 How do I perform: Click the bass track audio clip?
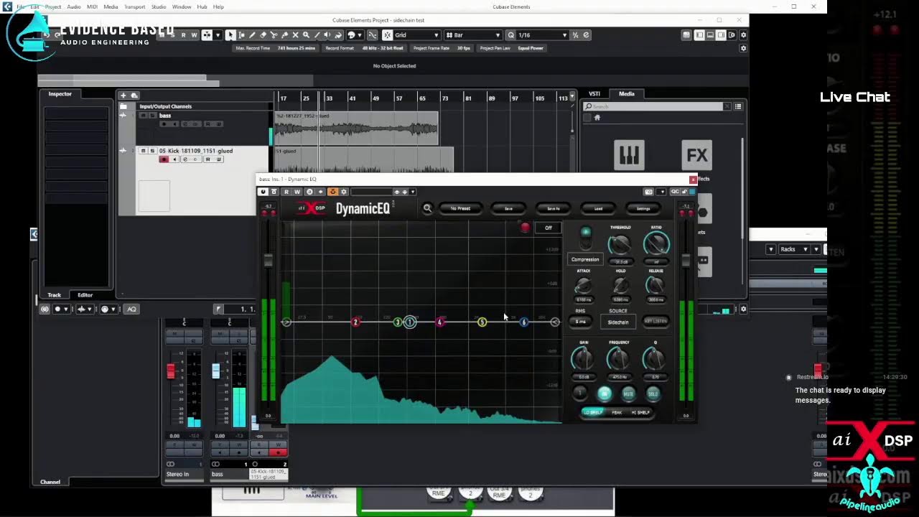tap(357, 128)
